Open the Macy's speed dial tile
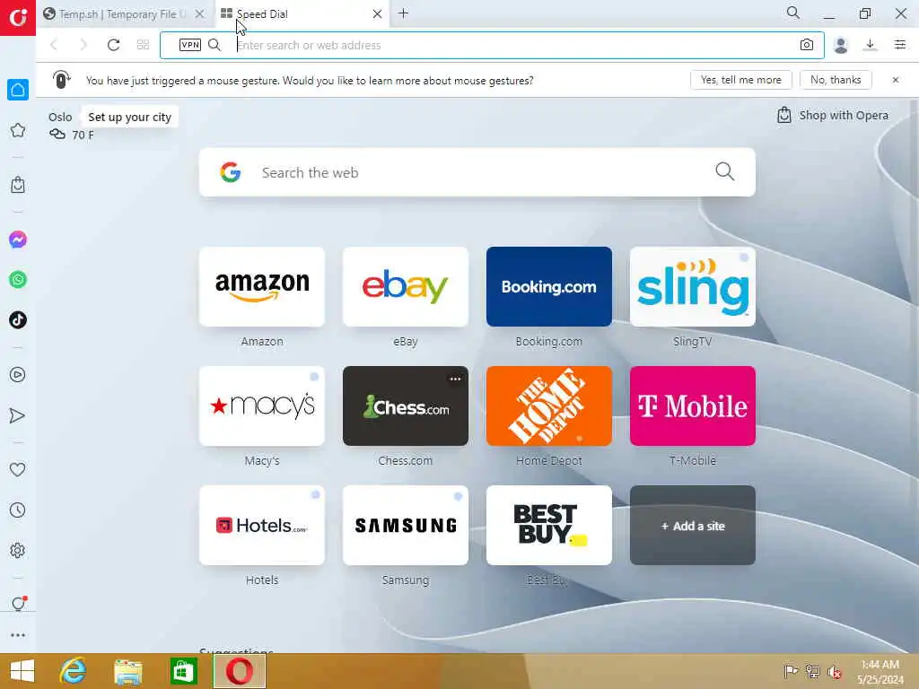919x689 pixels. tap(262, 406)
